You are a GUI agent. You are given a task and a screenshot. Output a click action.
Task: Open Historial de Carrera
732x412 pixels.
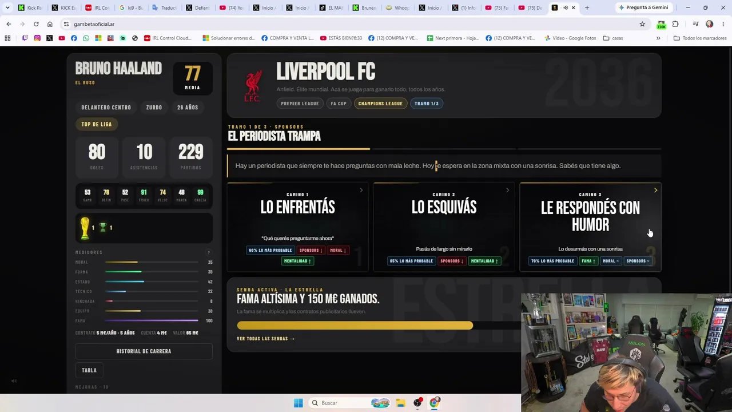(x=144, y=351)
